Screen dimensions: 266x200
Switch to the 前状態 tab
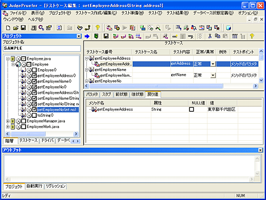[121, 94]
